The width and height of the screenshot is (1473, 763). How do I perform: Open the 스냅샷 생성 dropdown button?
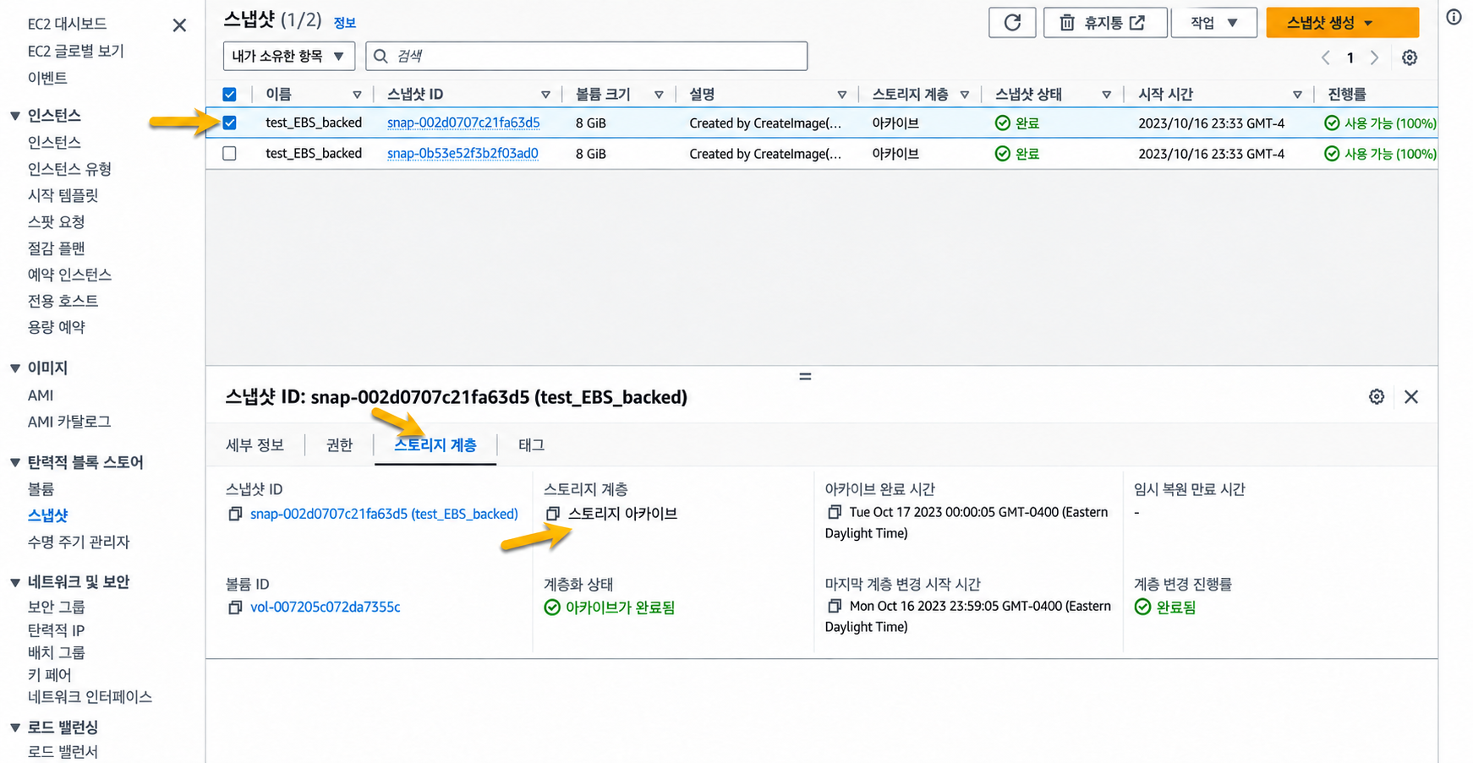point(1342,23)
